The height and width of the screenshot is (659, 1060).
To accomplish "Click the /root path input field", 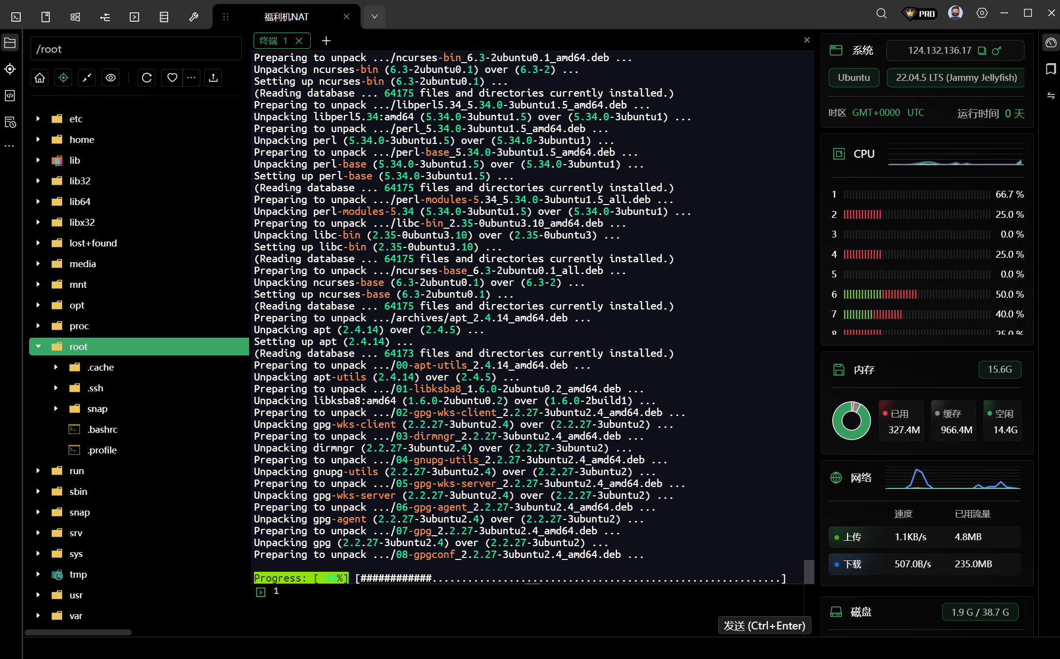I will (136, 49).
